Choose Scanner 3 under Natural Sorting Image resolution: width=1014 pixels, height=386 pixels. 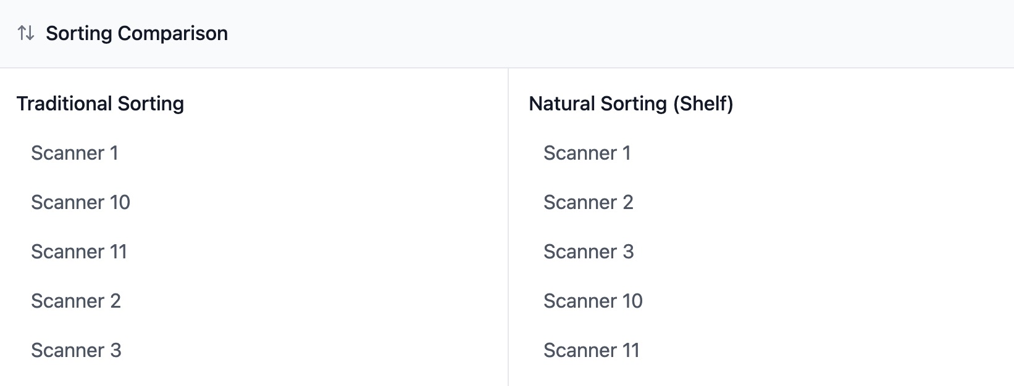589,252
